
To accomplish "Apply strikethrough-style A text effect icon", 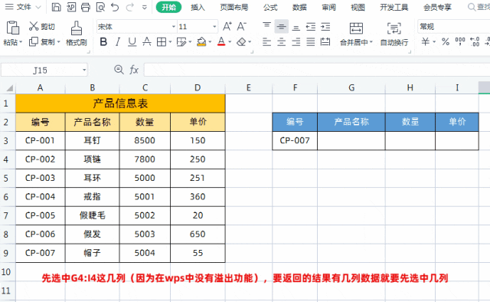I will (x=146, y=41).
